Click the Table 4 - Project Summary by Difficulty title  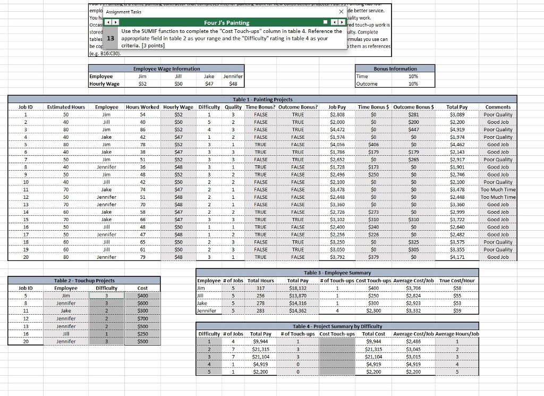[x=337, y=326]
